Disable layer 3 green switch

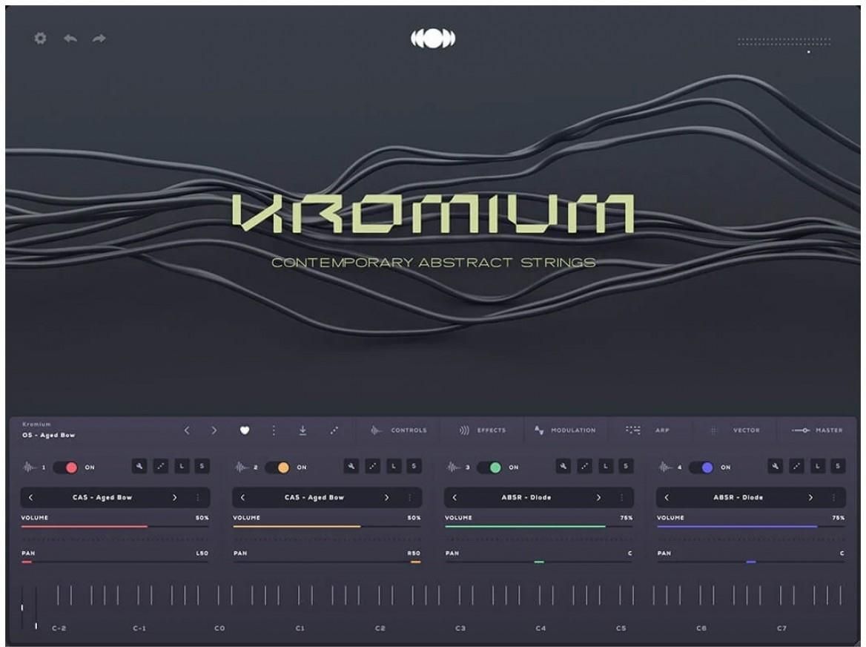pyautogui.click(x=489, y=467)
